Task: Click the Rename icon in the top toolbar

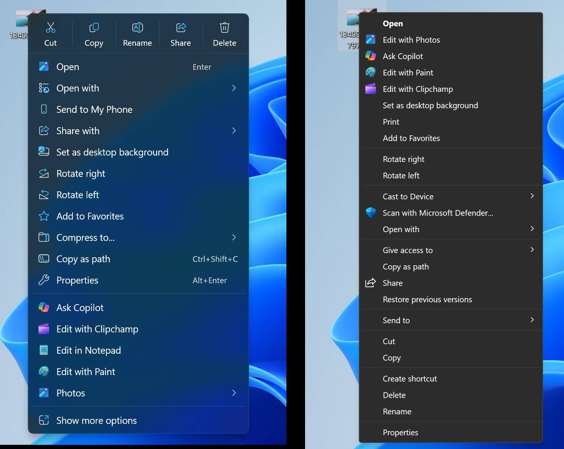Action: [137, 27]
